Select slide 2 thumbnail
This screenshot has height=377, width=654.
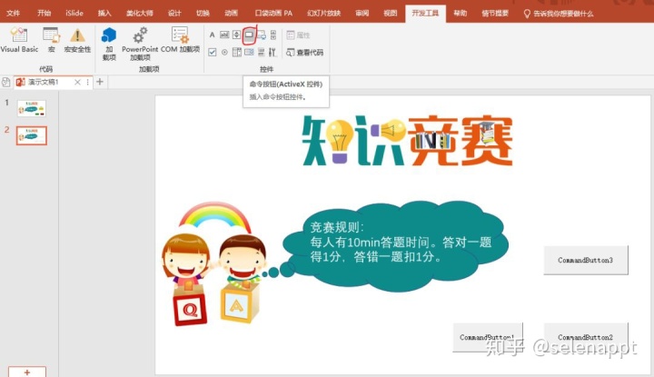(x=32, y=135)
